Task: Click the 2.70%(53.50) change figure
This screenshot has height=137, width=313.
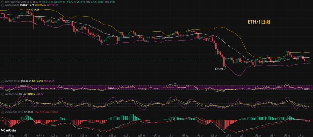Action: (97, 1)
